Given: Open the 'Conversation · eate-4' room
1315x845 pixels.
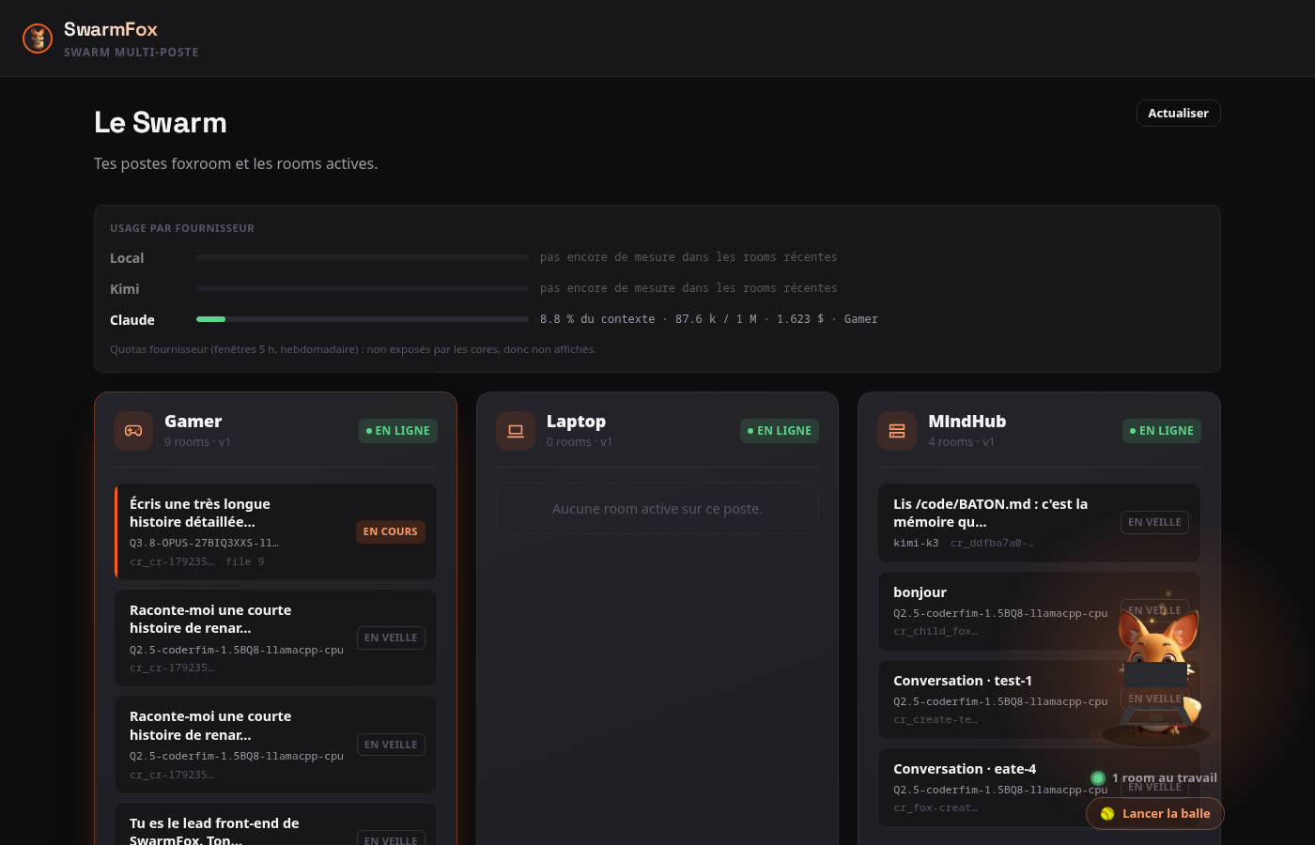Looking at the screenshot, I should [1039, 788].
